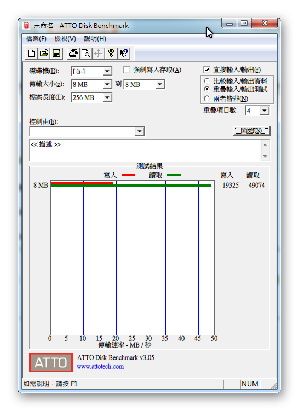
Task: Click the window resize grip
Action: (273, 385)
